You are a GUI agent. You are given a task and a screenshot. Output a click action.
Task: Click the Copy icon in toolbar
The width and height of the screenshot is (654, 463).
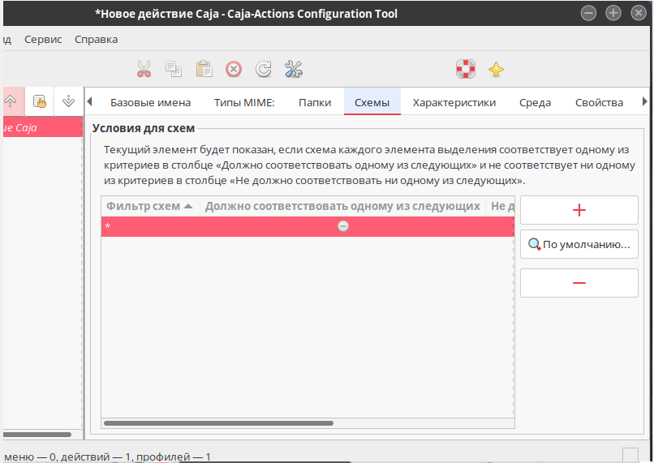tap(174, 69)
